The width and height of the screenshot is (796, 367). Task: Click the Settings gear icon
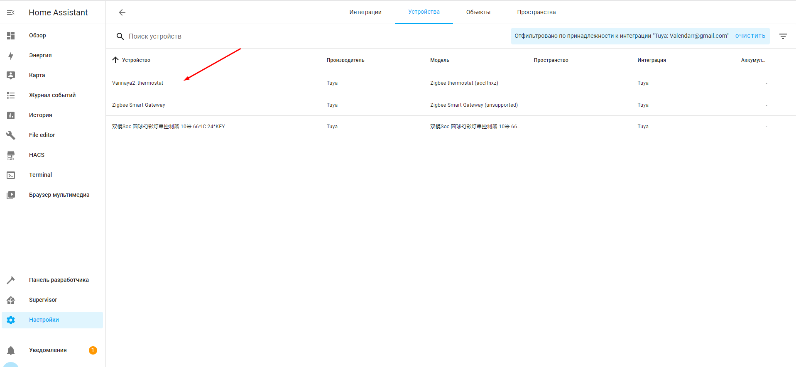[x=11, y=320]
